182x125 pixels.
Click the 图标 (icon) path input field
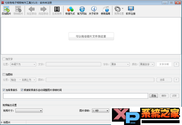tap(100, 80)
